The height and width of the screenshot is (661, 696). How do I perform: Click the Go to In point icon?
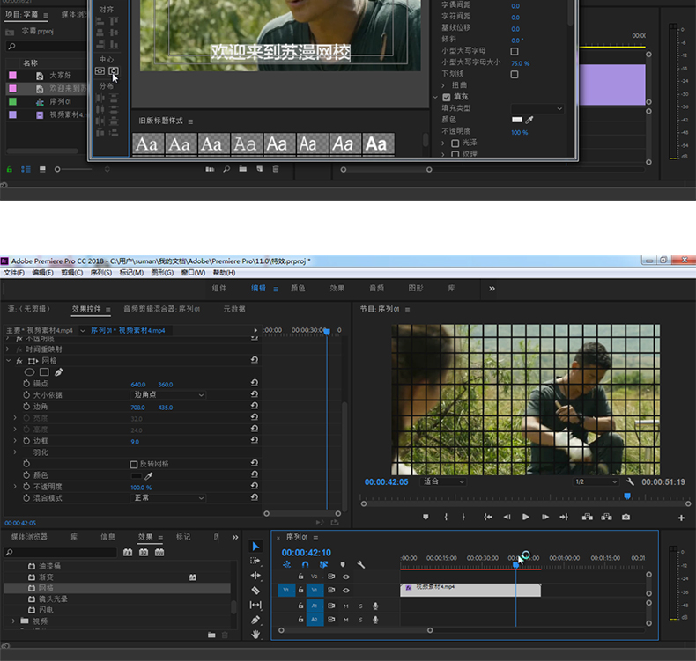[488, 517]
